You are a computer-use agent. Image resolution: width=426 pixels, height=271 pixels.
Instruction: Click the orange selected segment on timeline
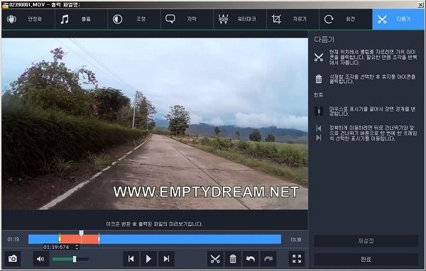tap(80, 239)
